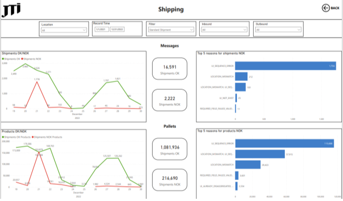This screenshot has height=201, width=343.
Task: Click the 169,763 data label in products chart
Action: 50,146
